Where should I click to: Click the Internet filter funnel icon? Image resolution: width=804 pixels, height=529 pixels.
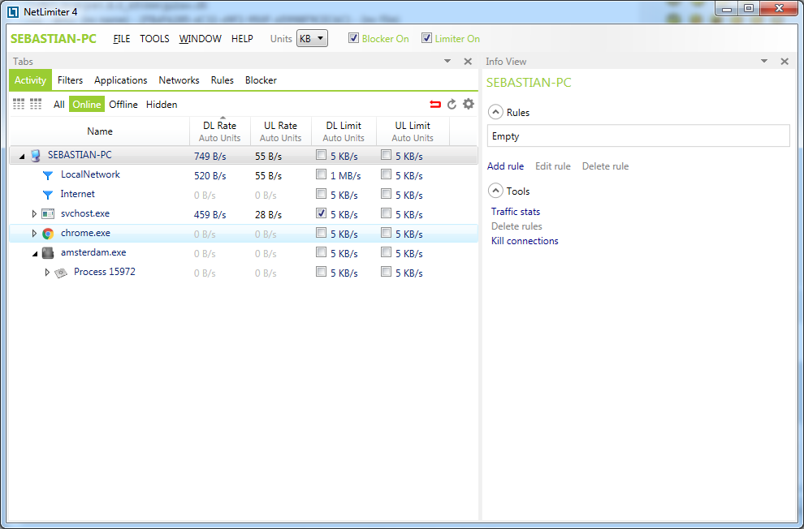(48, 195)
